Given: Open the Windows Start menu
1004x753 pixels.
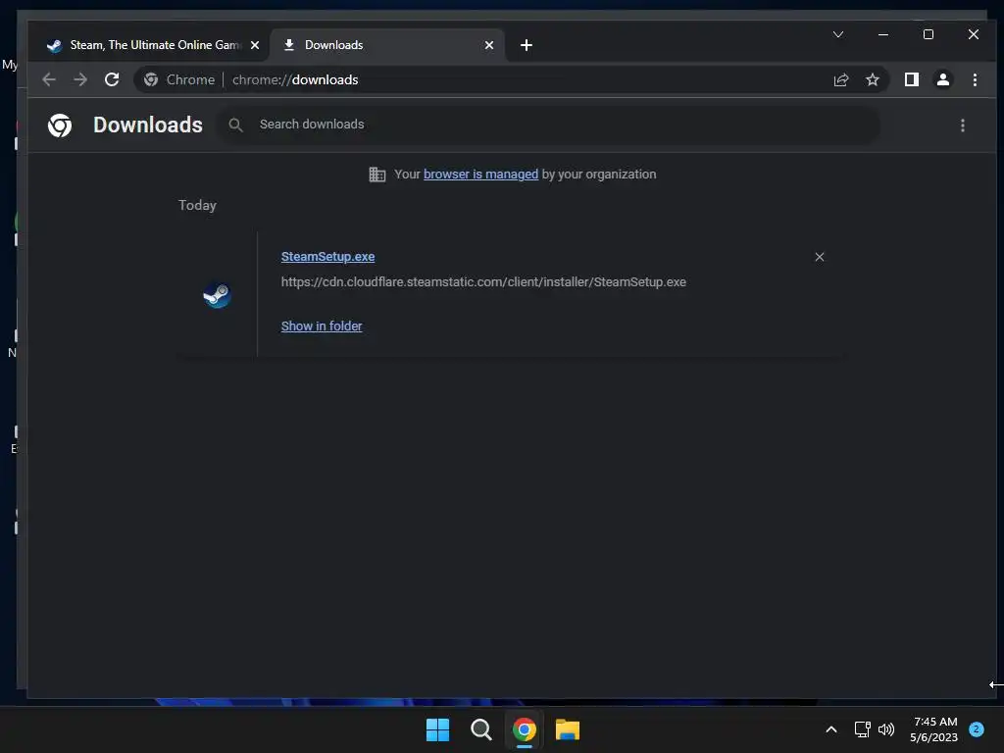Looking at the screenshot, I should 438,729.
